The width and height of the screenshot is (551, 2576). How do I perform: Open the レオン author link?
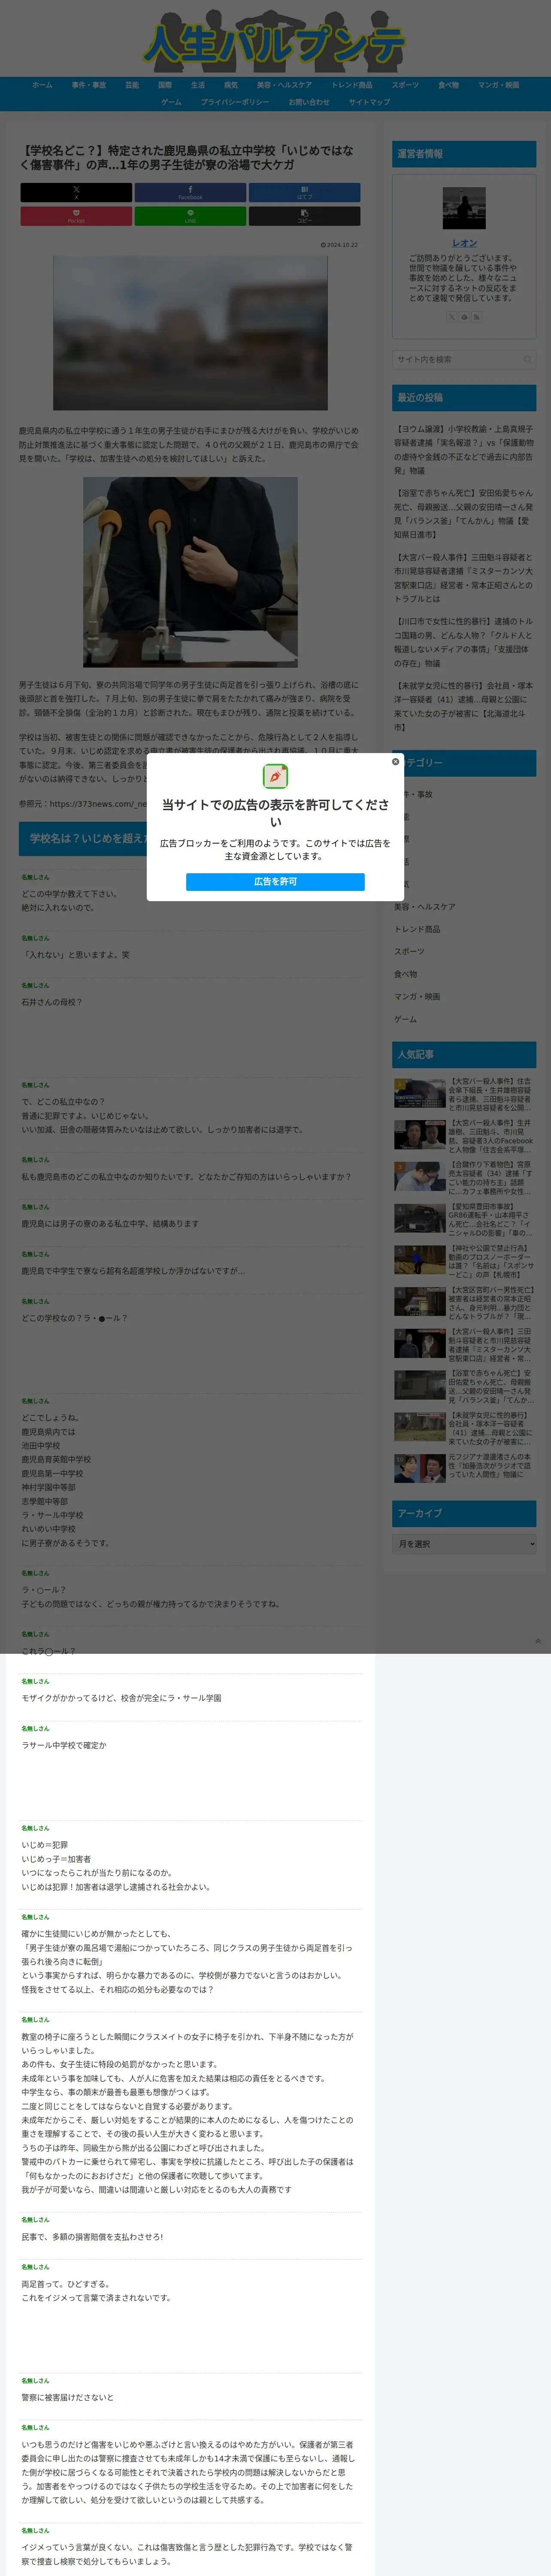[x=464, y=243]
